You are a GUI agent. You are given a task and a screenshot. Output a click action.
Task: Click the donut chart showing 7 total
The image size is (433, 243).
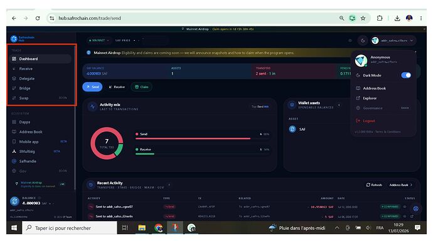(x=107, y=143)
